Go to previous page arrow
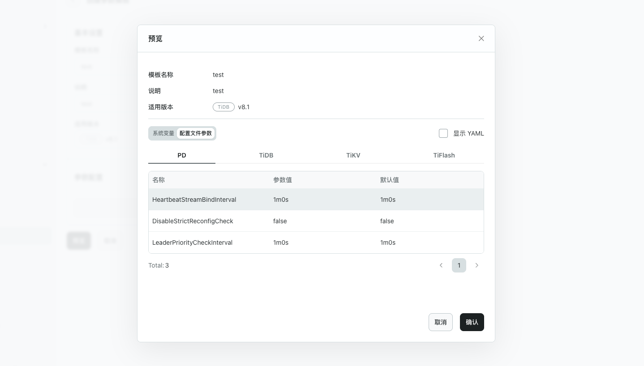Image resolution: width=644 pixels, height=366 pixels. pos(441,265)
